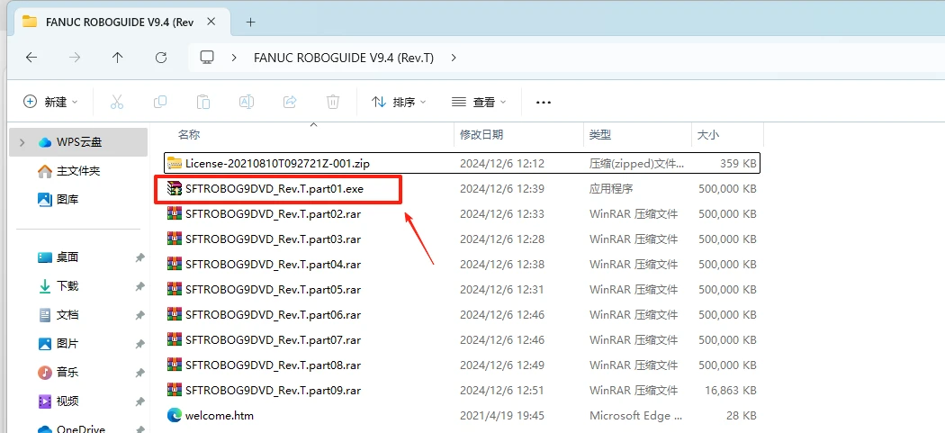This screenshot has width=945, height=433.
Task: Open 图库 (Gallery) in sidebar
Action: [67, 200]
